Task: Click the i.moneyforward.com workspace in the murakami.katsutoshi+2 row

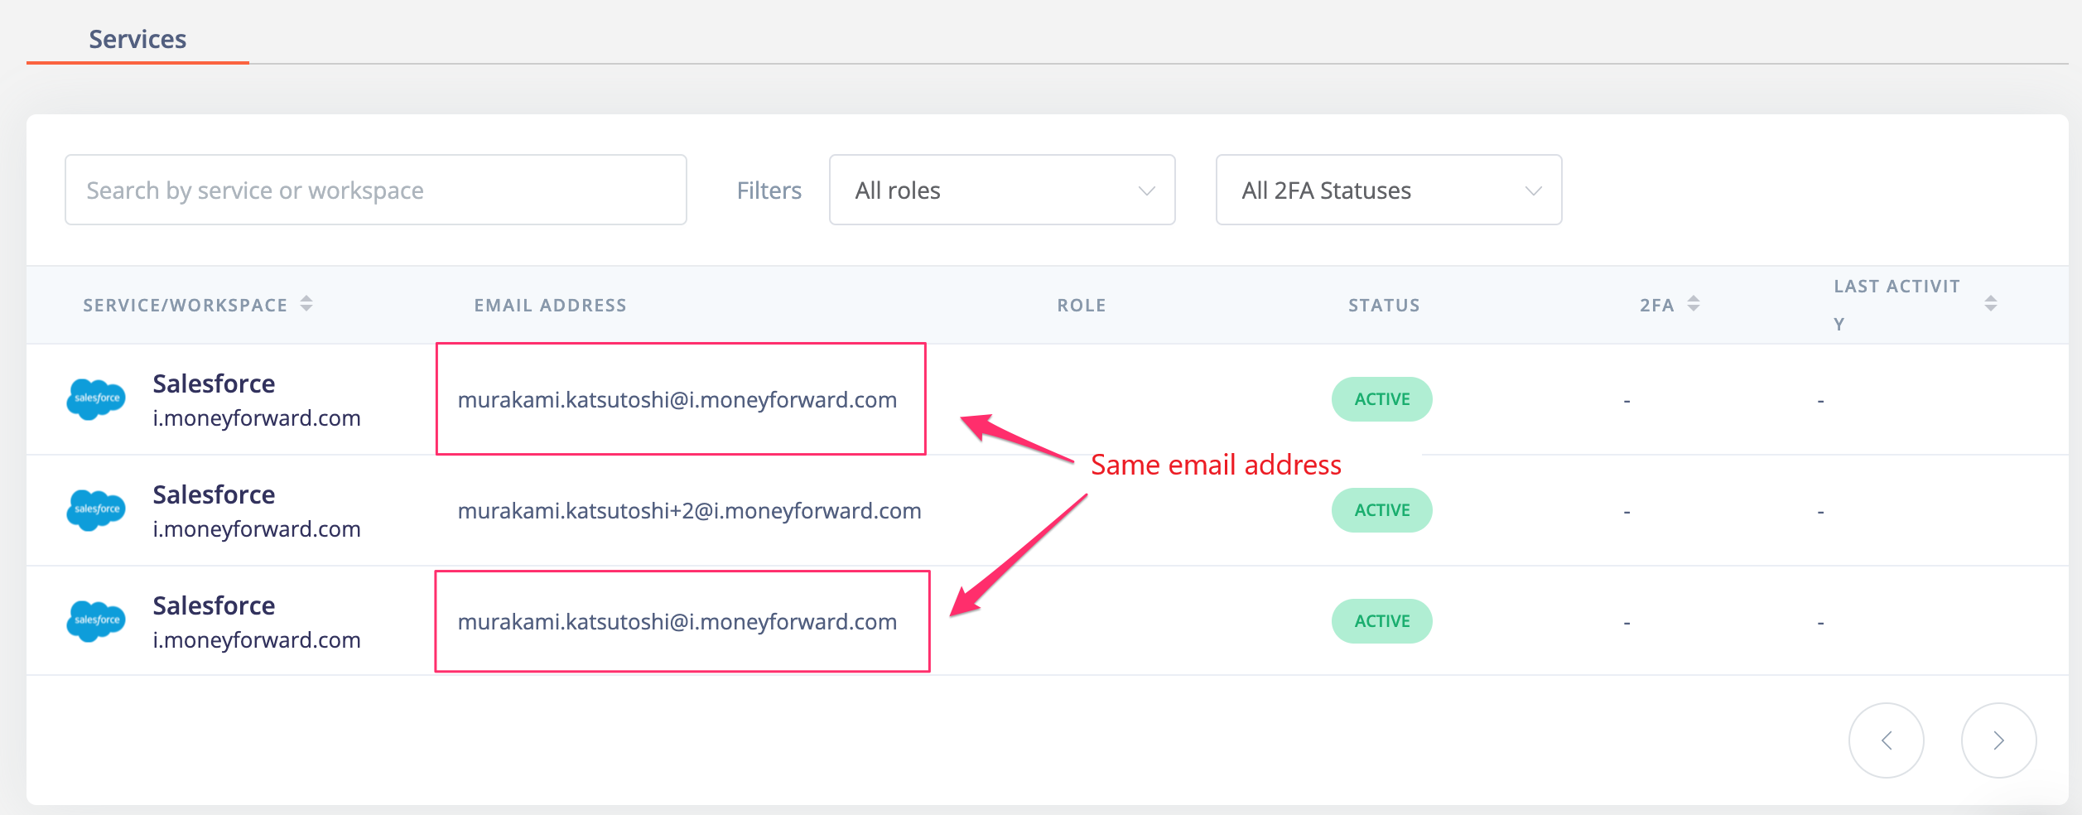Action: point(257,529)
